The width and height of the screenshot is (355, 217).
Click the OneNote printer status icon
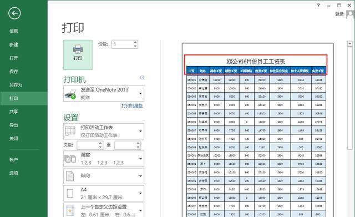(x=70, y=94)
